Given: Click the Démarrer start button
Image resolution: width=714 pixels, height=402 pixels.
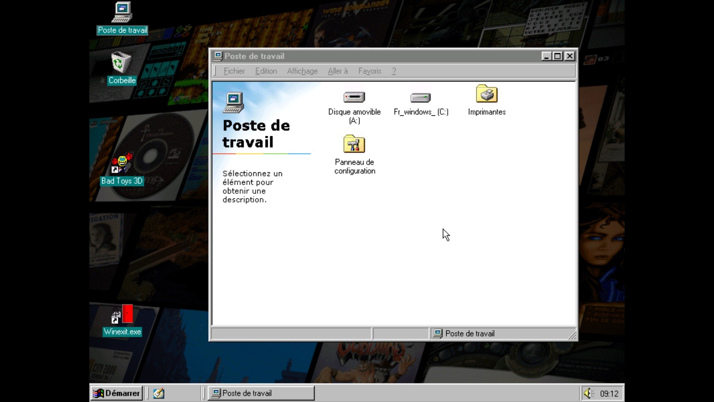Looking at the screenshot, I should [116, 393].
